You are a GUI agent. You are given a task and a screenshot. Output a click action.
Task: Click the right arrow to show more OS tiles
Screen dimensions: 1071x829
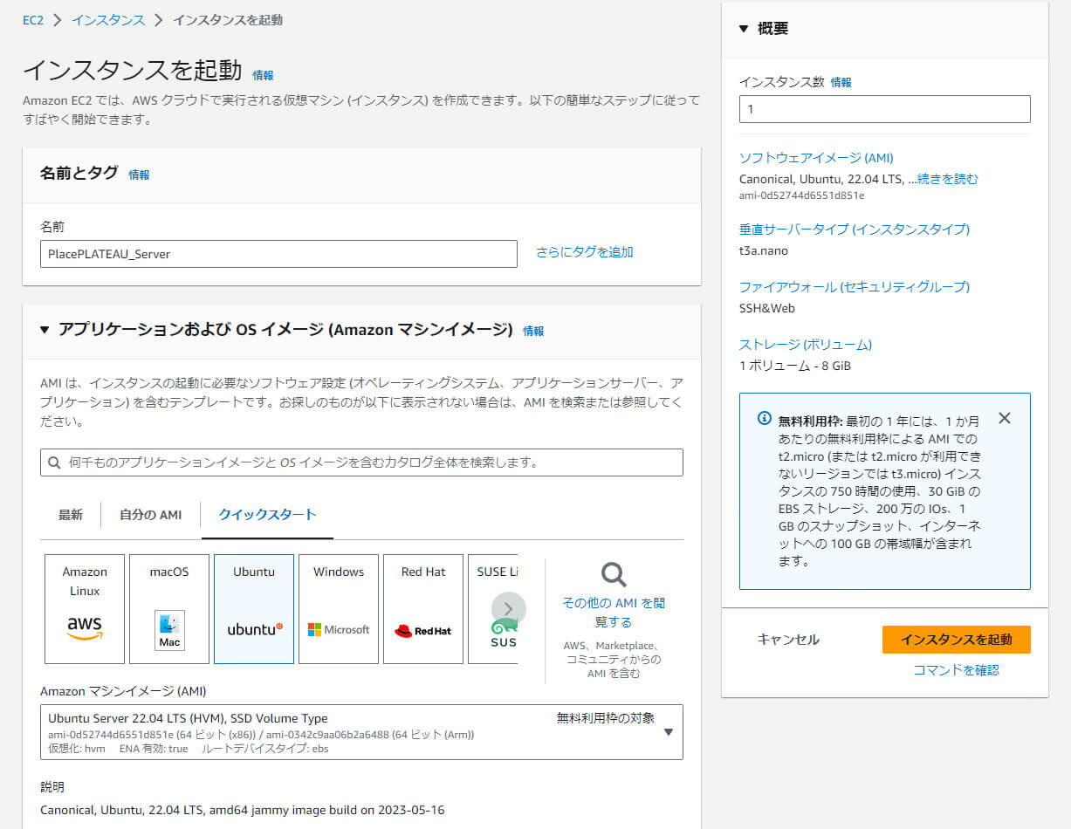[509, 609]
